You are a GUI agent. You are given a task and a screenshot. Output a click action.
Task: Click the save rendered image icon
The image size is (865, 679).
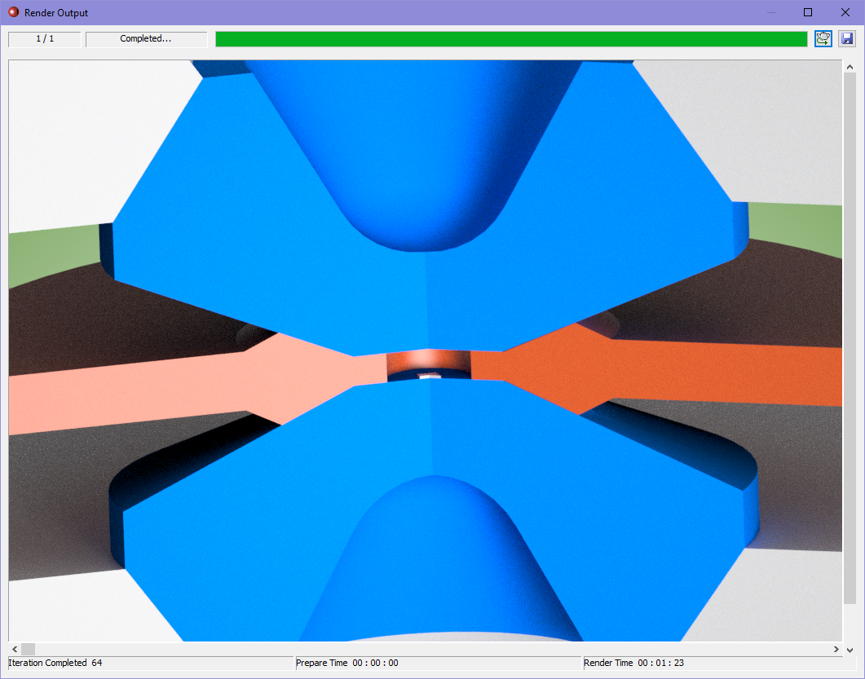click(847, 38)
